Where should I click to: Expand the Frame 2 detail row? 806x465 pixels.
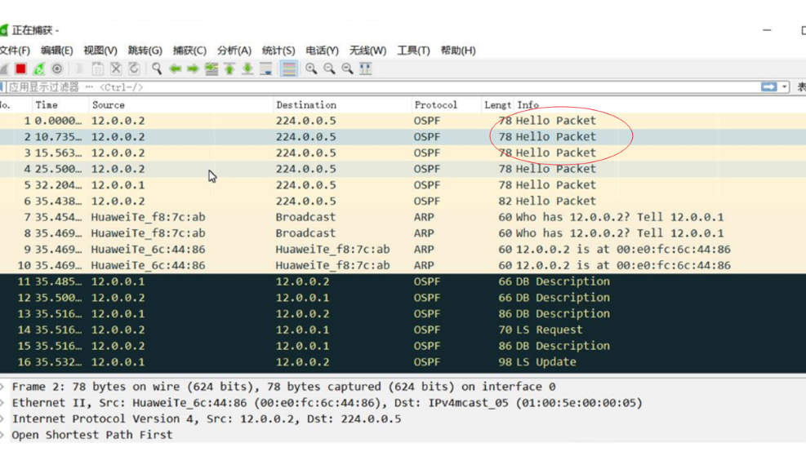[x=3, y=387]
